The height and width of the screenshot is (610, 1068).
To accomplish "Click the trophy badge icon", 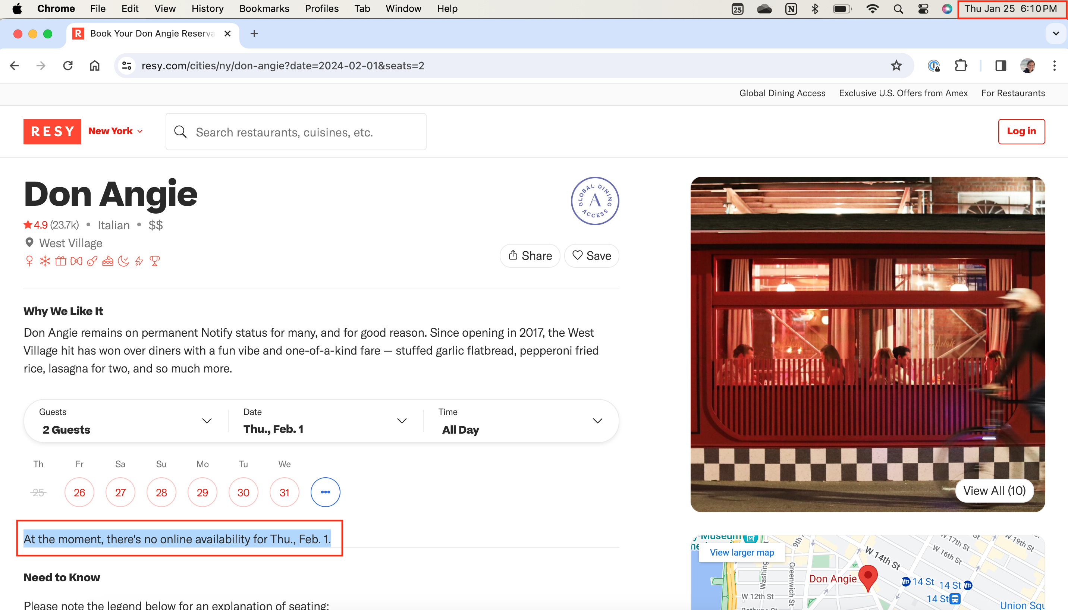I will 155,261.
